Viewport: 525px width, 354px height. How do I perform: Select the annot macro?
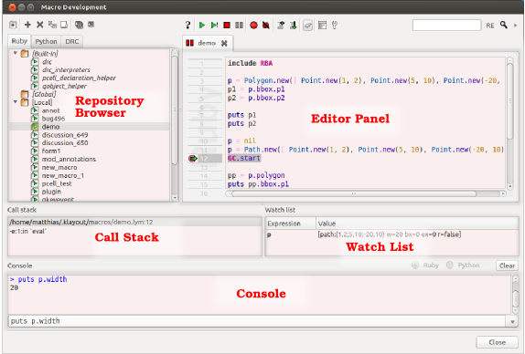[x=50, y=110]
